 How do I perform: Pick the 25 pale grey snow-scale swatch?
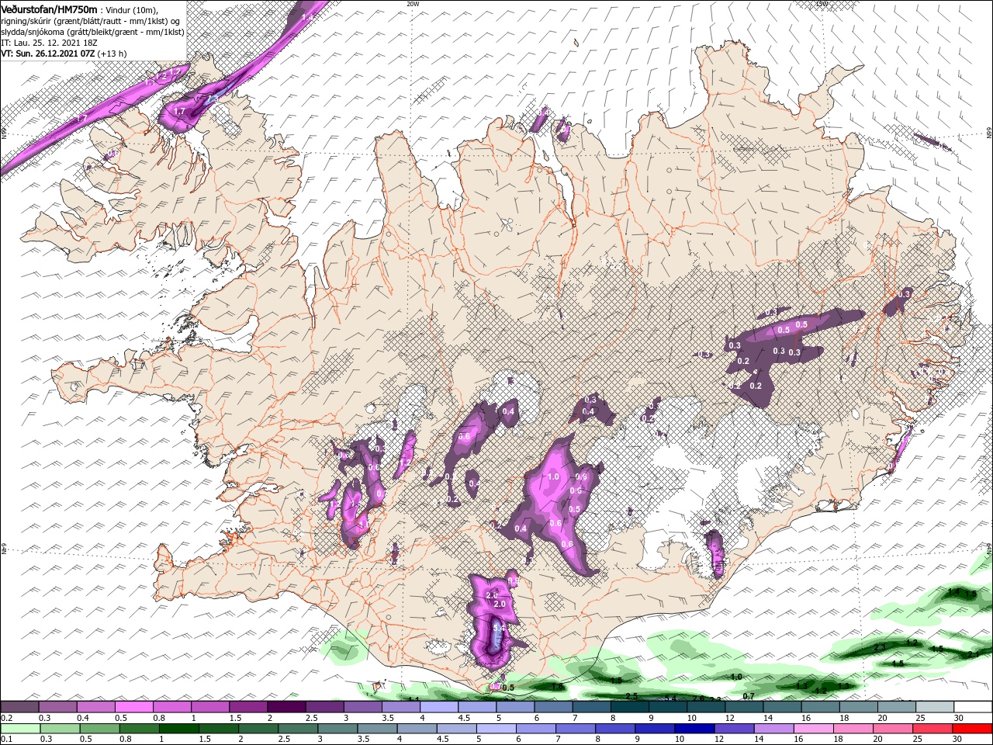point(934,707)
